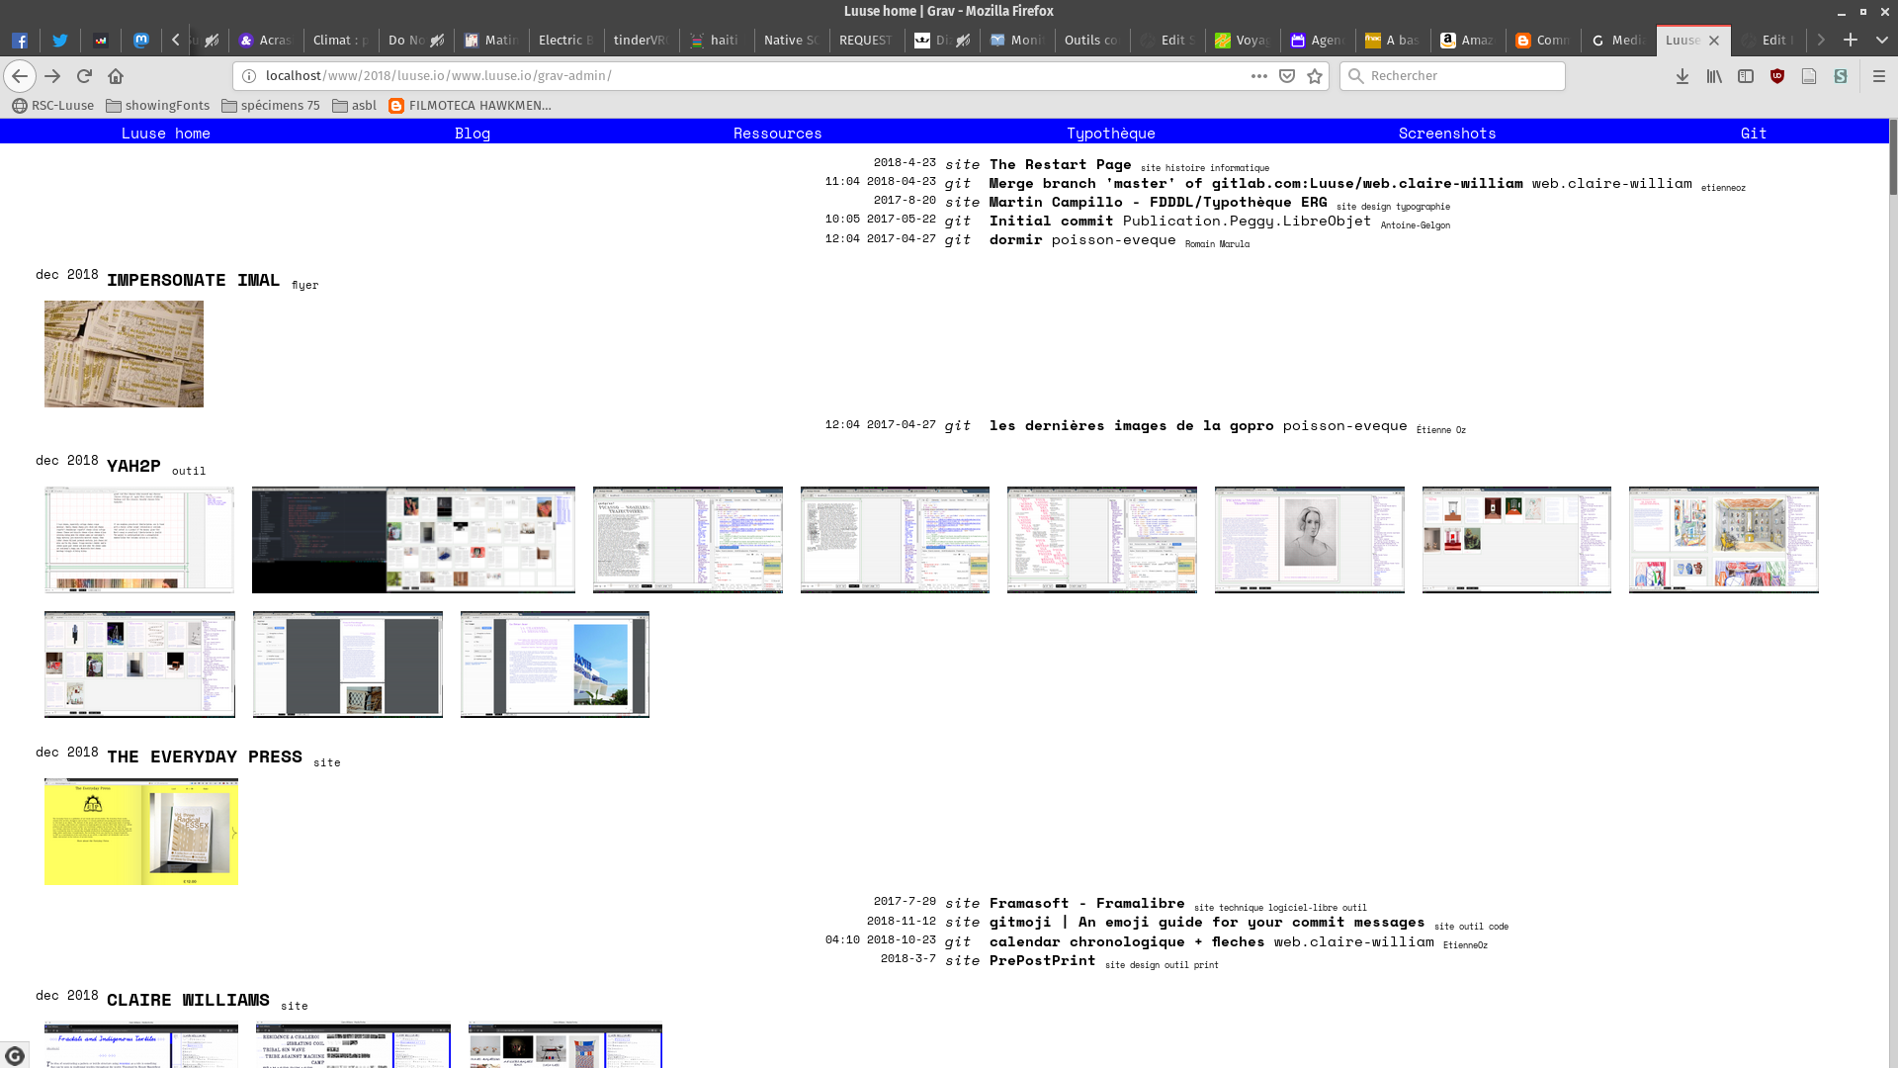Open a new browser tab
Screen dimensions: 1898x1068
tap(1851, 41)
